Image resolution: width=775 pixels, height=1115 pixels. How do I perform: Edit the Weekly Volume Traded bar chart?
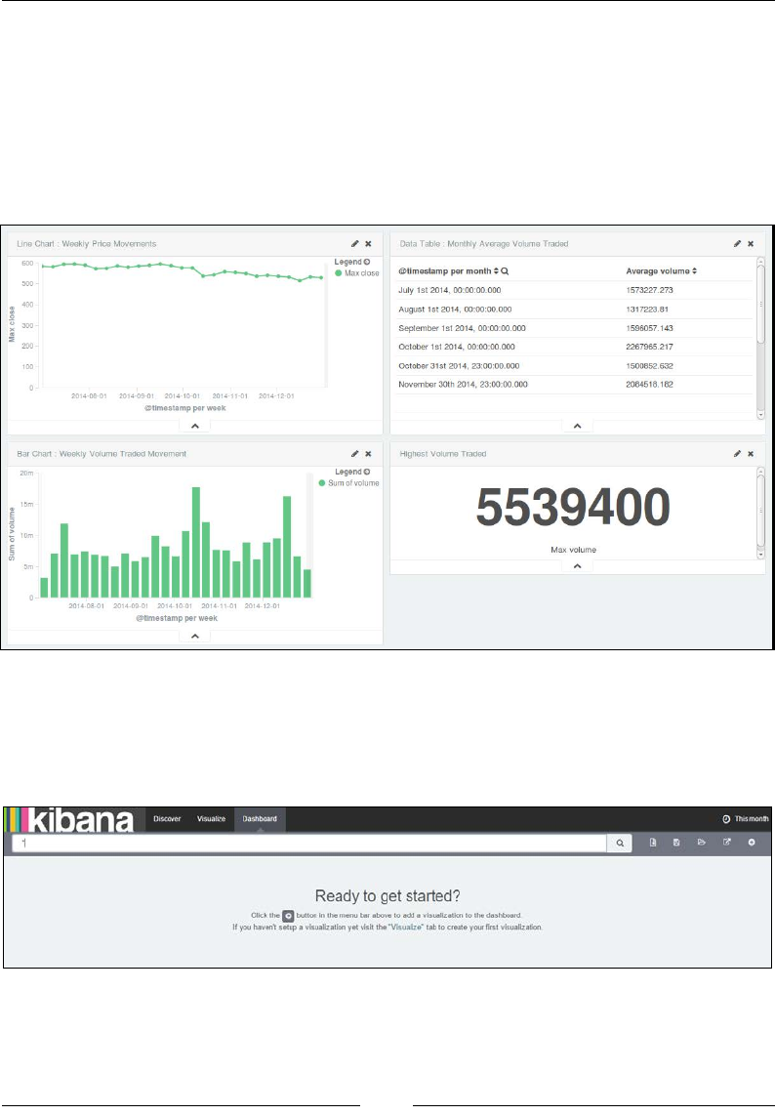click(x=354, y=454)
